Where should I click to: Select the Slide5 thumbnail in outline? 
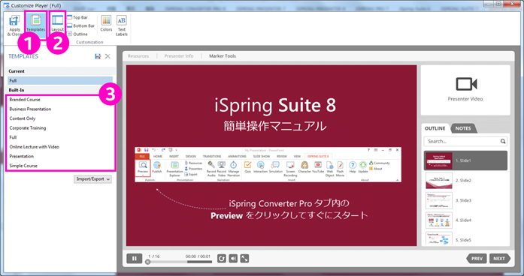439,238
